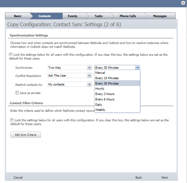Open the Restrict contacts to dropdown
Screen dimensions: 187x183
pos(70,84)
